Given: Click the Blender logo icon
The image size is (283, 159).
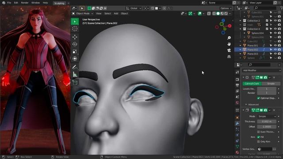Looking at the screenshot, I should 4,3.
